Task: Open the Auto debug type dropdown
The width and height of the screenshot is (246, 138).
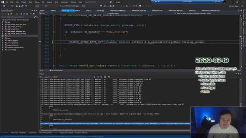Action: coord(90,6)
